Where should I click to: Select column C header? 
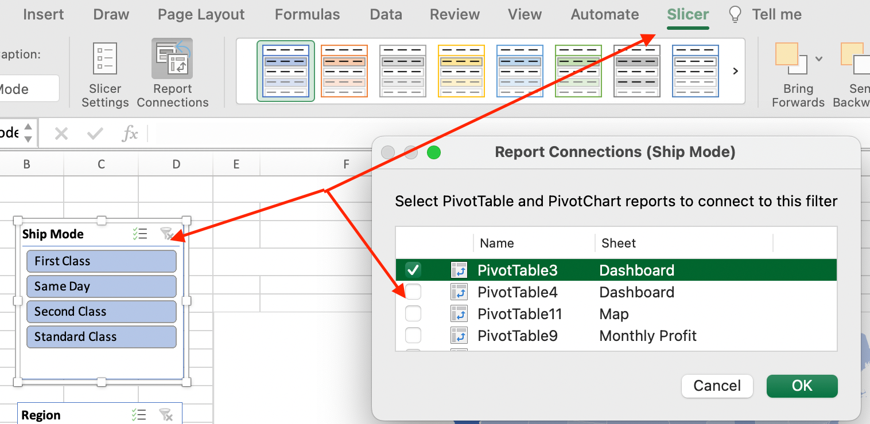pos(101,164)
